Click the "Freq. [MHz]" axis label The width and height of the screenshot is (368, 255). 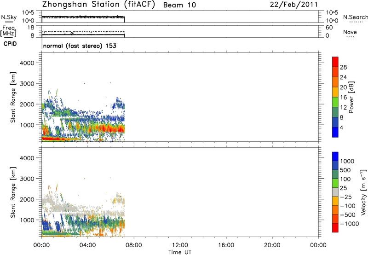(8, 31)
